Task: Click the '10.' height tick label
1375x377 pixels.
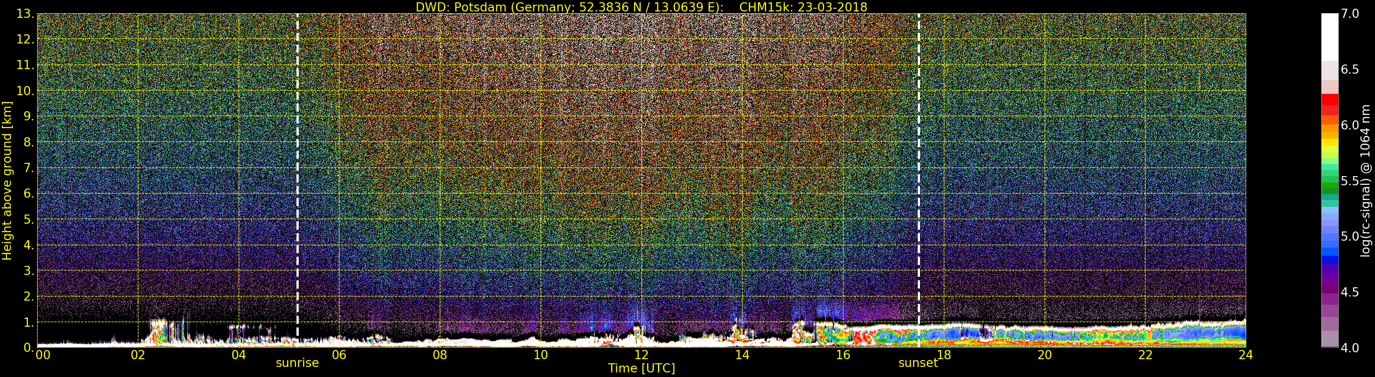Action: pyautogui.click(x=26, y=91)
